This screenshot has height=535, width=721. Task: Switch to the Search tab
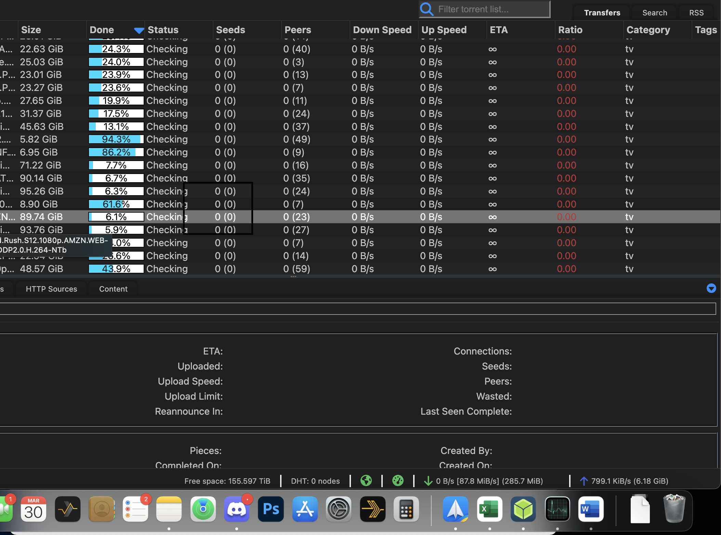click(654, 13)
